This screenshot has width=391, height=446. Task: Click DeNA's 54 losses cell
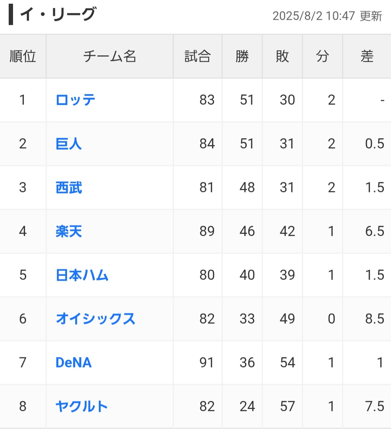[287, 362]
